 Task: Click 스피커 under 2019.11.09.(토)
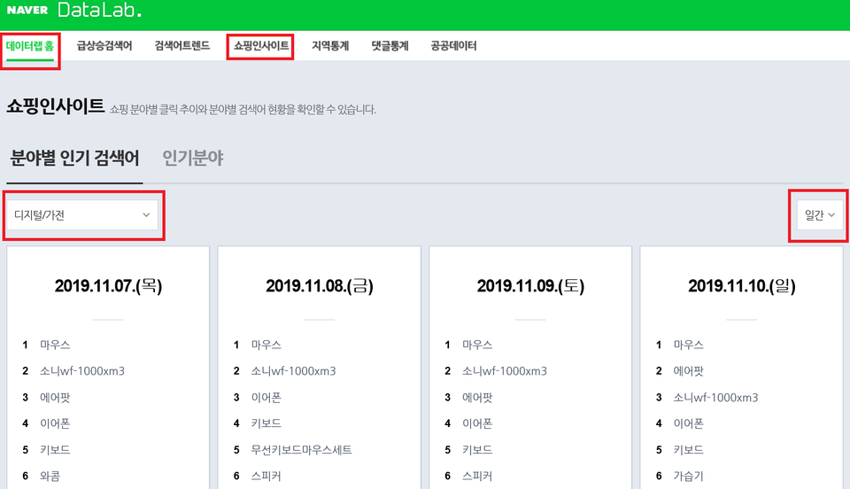477,476
